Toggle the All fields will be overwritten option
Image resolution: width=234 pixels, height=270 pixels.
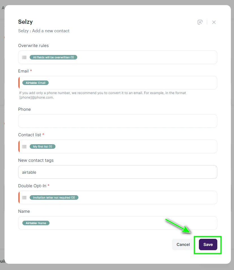(53, 57)
